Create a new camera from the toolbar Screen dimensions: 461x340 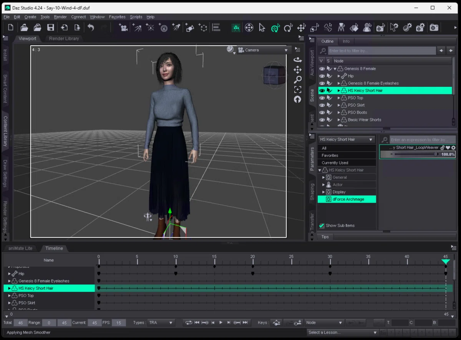click(123, 28)
